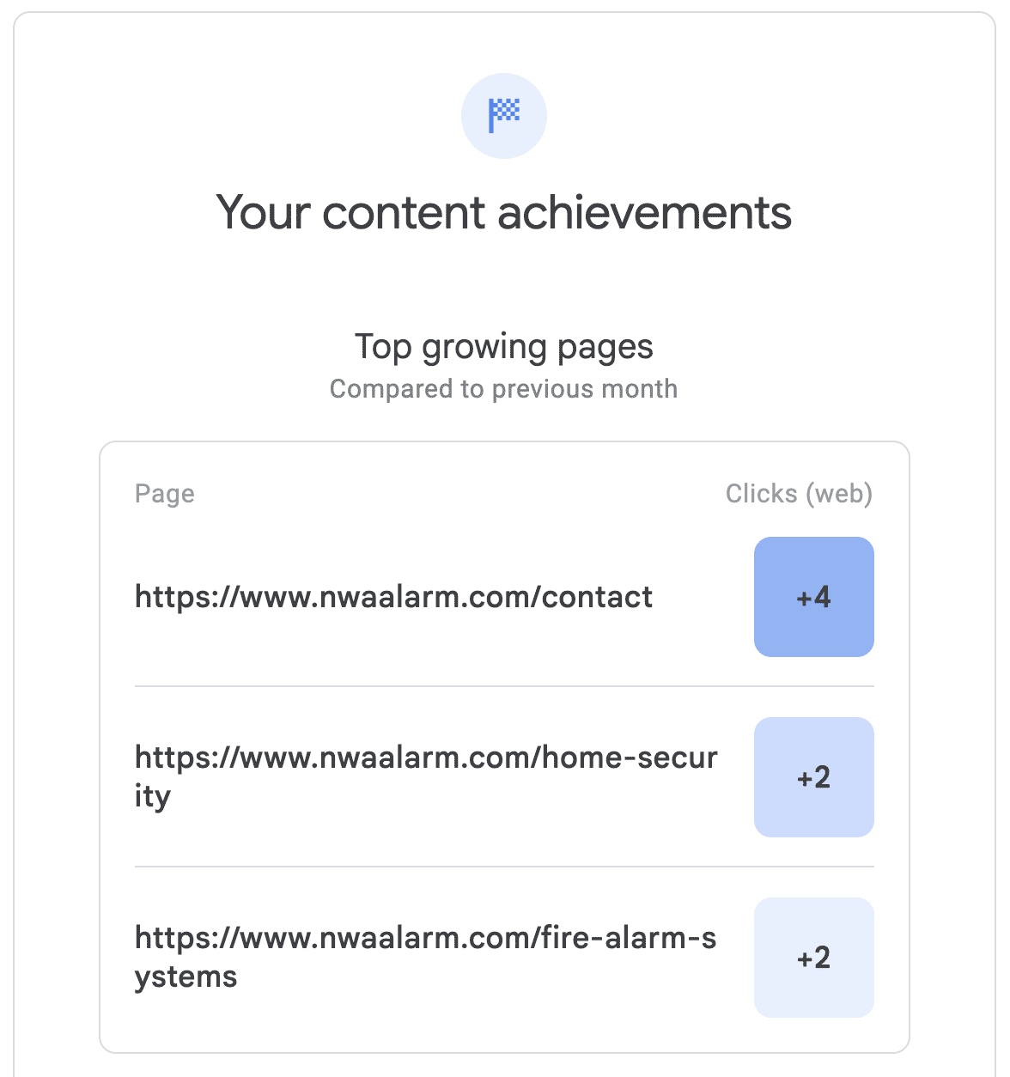
Task: Click the word 'Your' in the main heading
Action: (263, 212)
